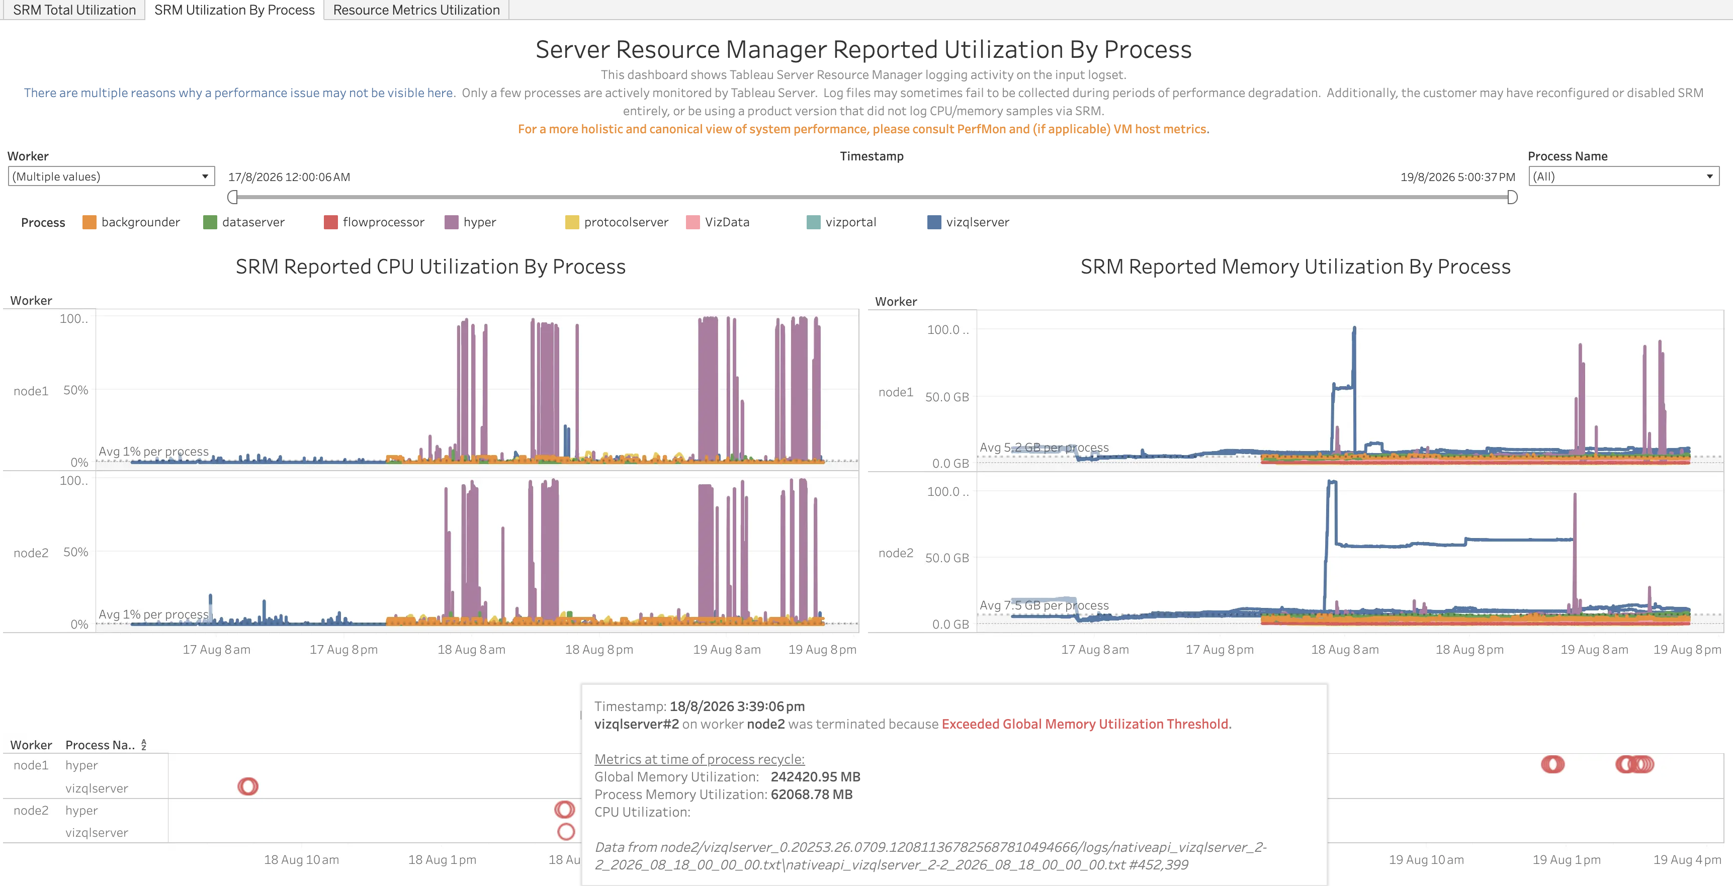The height and width of the screenshot is (886, 1733).
Task: Click the node1 CPU 'Avg 1% per process' label
Action: (x=154, y=452)
